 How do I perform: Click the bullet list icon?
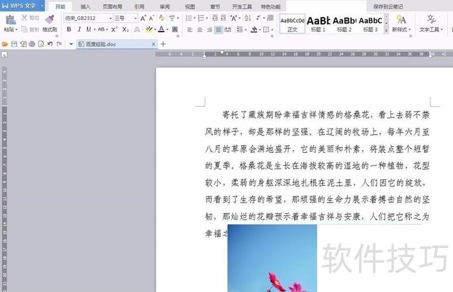point(189,18)
